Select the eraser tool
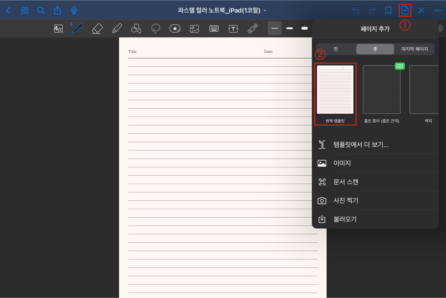Screen dimensions: 446x298 point(97,28)
